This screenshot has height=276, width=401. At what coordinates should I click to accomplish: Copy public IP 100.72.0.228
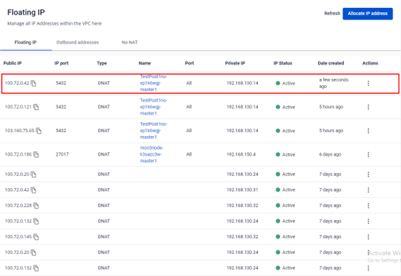(x=37, y=205)
